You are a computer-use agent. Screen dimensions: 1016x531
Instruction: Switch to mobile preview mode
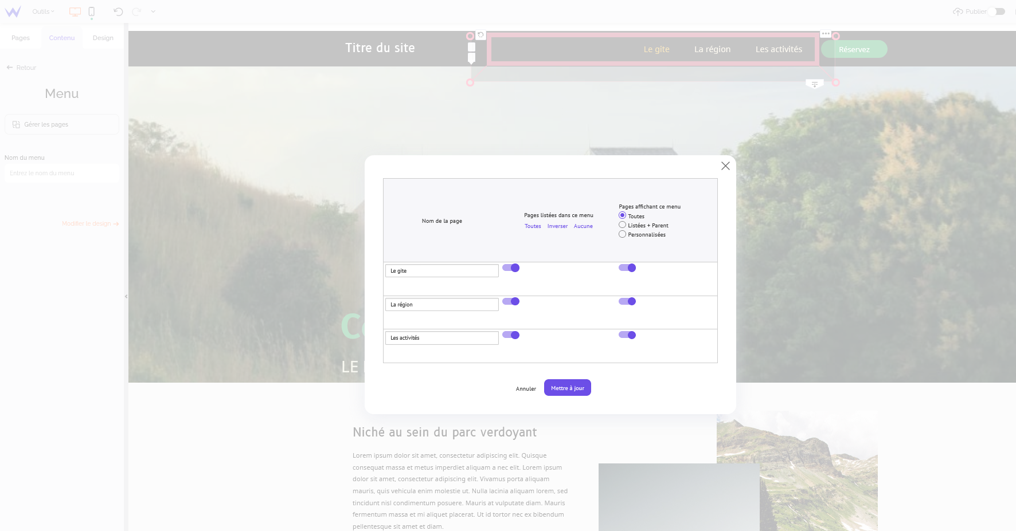91,11
